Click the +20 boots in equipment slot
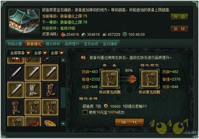199x139 pixels. pyautogui.click(x=110, y=79)
